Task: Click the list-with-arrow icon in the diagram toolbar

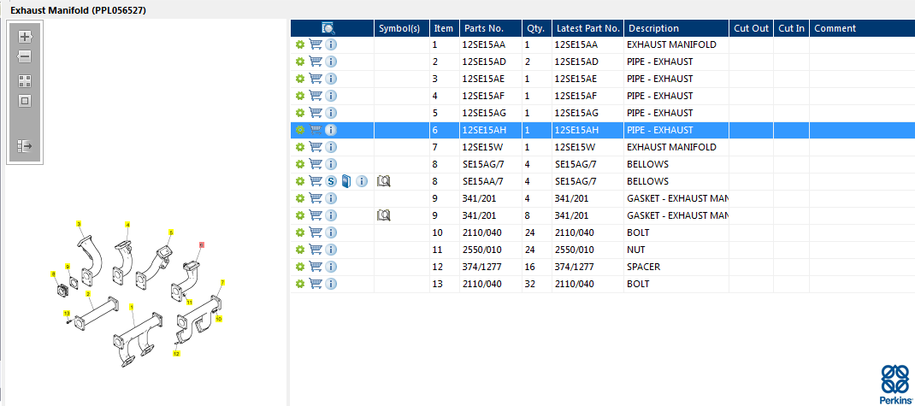Action: point(25,146)
